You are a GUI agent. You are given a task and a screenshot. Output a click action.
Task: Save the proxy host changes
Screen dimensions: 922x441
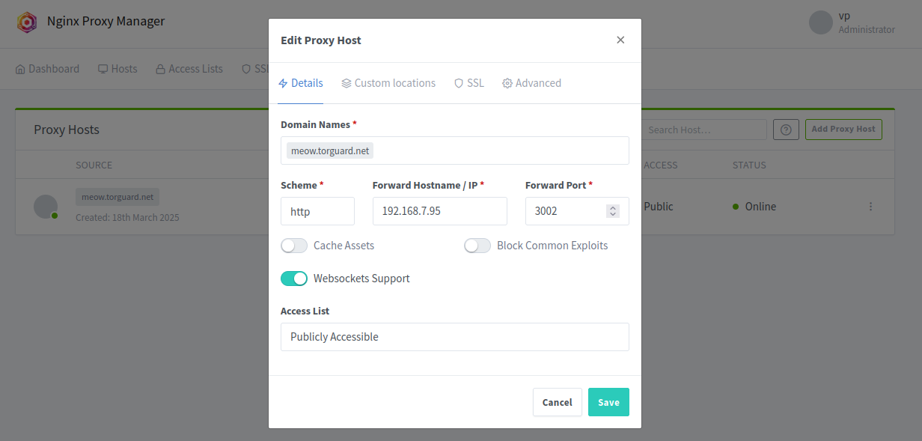[608, 402]
